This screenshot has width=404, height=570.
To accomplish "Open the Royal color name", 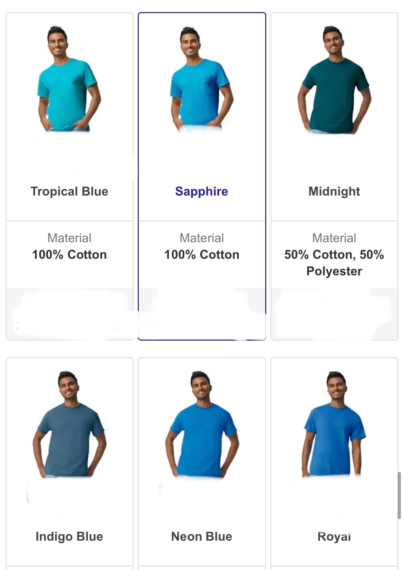I will tap(334, 537).
